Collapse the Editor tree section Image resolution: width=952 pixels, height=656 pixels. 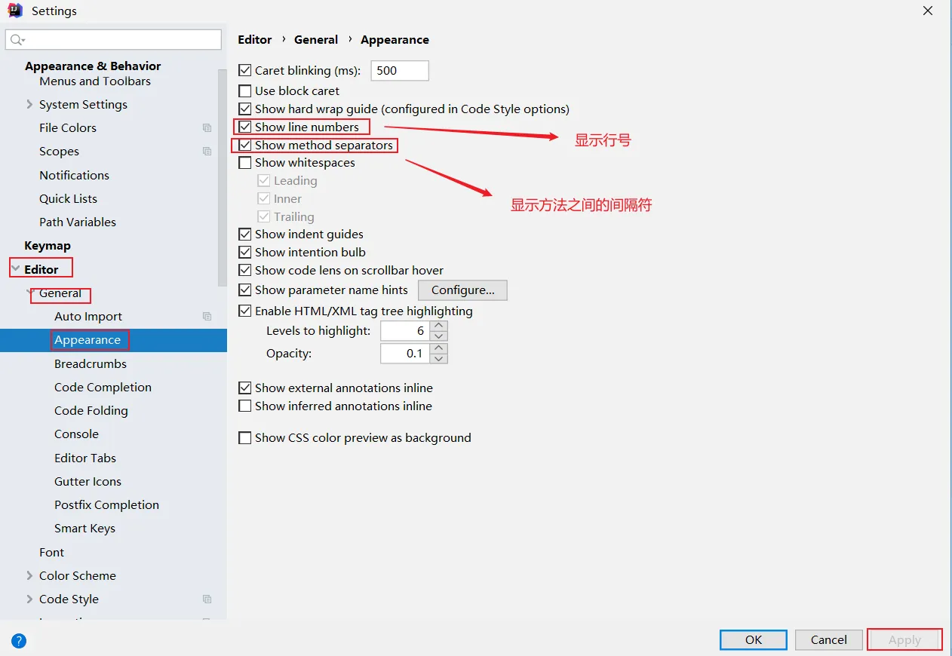tap(16, 269)
